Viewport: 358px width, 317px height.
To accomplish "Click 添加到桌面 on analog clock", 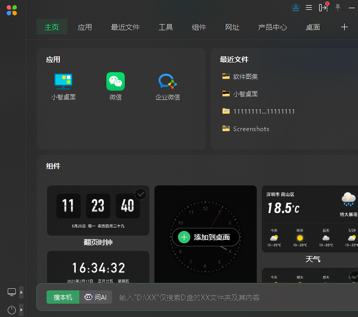I will click(x=206, y=237).
